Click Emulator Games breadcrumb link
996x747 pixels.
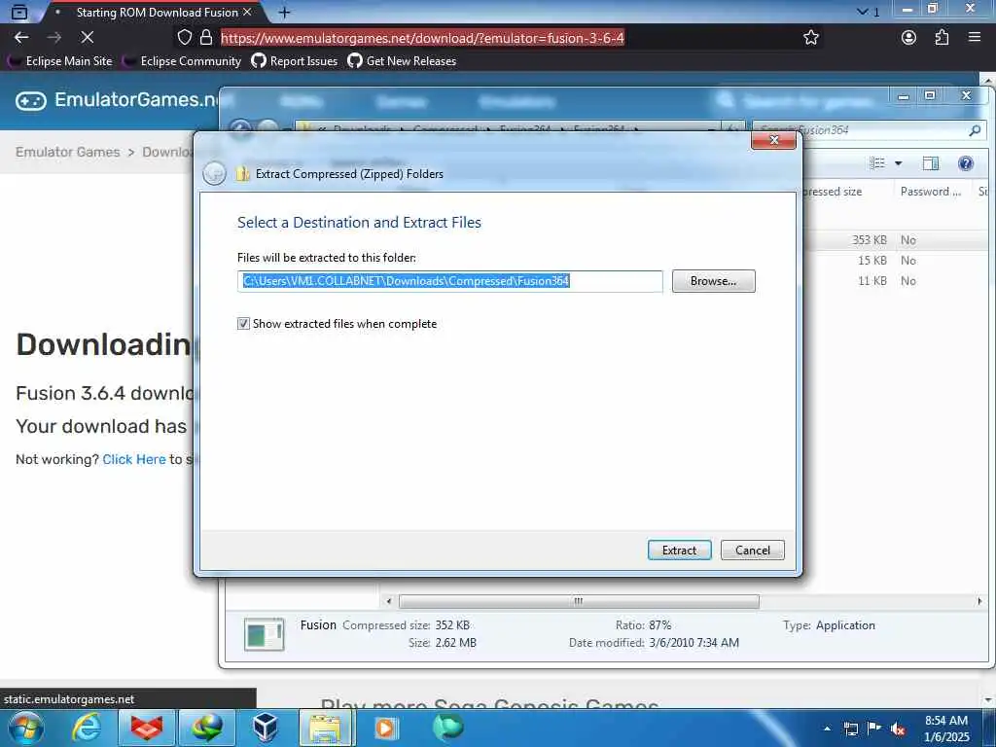pos(67,152)
